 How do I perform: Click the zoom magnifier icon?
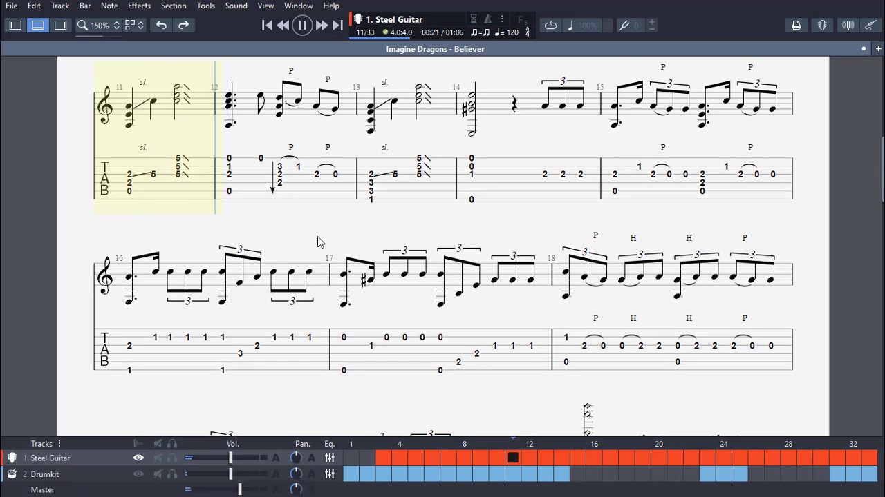tap(82, 25)
